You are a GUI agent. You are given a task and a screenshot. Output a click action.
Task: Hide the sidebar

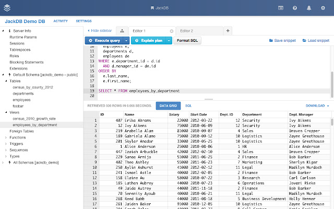100,31
